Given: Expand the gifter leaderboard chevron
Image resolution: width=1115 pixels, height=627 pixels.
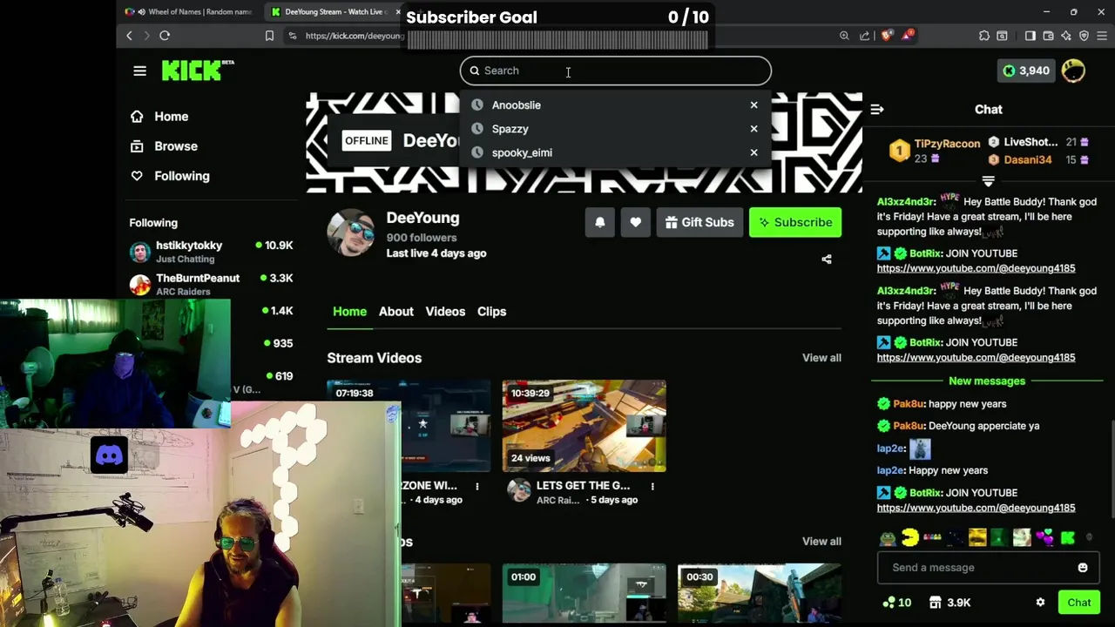Looking at the screenshot, I should [x=988, y=181].
